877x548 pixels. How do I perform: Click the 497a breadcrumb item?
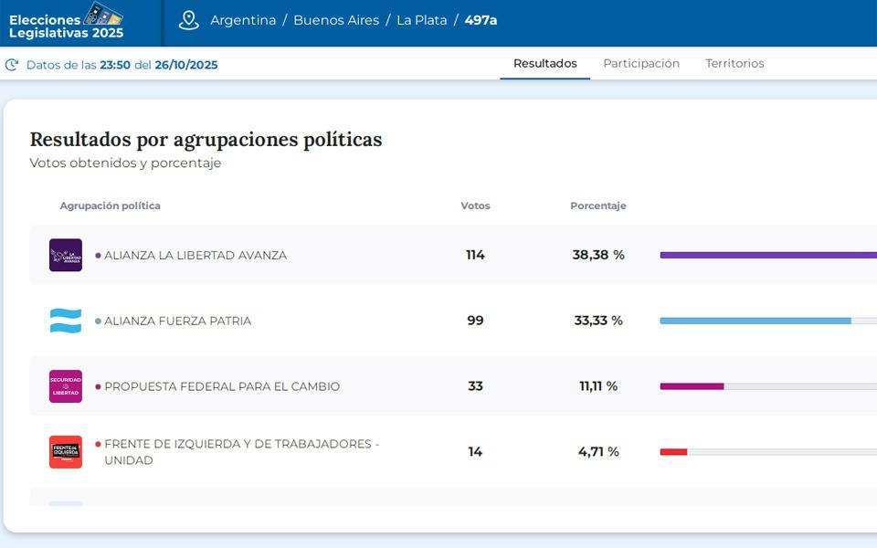481,20
